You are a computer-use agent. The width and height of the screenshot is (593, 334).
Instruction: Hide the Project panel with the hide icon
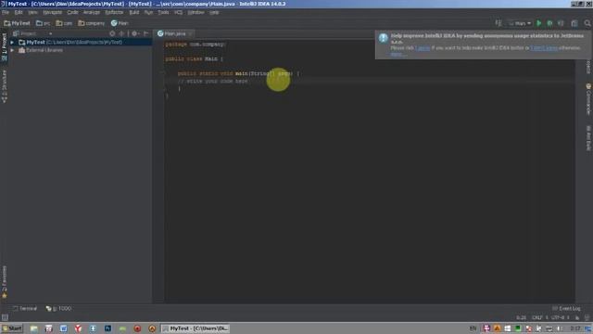click(146, 33)
